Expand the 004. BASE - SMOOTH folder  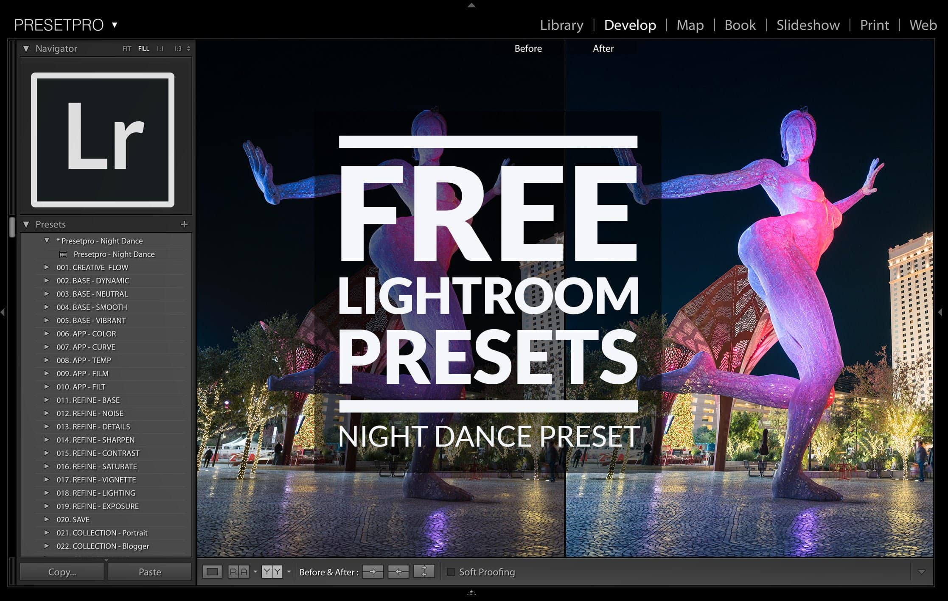point(47,307)
